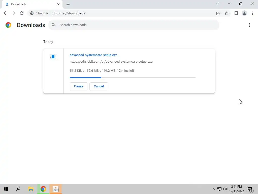Screen dimensions: 258x194
Task: Select the Downloads tab
Action: click(32, 4)
